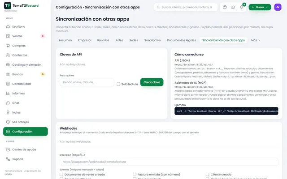287x179 pixels.
Task: Click the search magnifier icon
Action: click(x=158, y=7)
